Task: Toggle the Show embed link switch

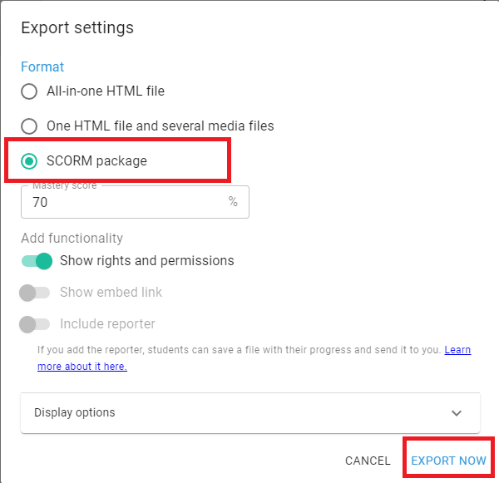Action: point(37,293)
